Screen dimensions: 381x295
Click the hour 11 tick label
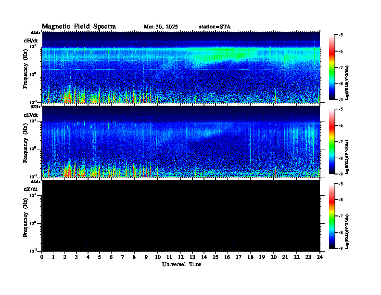(x=169, y=257)
